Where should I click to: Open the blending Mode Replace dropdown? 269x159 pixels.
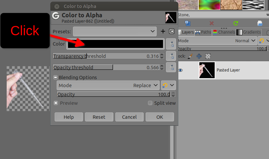108,85
